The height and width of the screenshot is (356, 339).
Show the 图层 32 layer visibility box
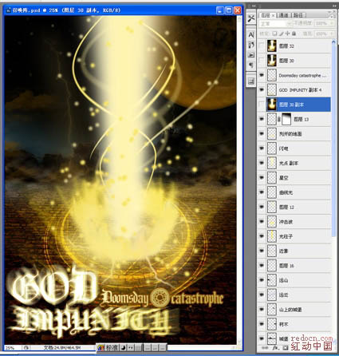tap(262, 45)
